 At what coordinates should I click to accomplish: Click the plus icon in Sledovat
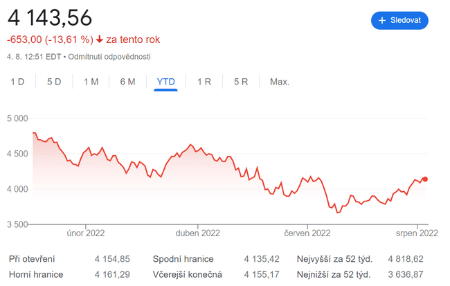tap(382, 21)
